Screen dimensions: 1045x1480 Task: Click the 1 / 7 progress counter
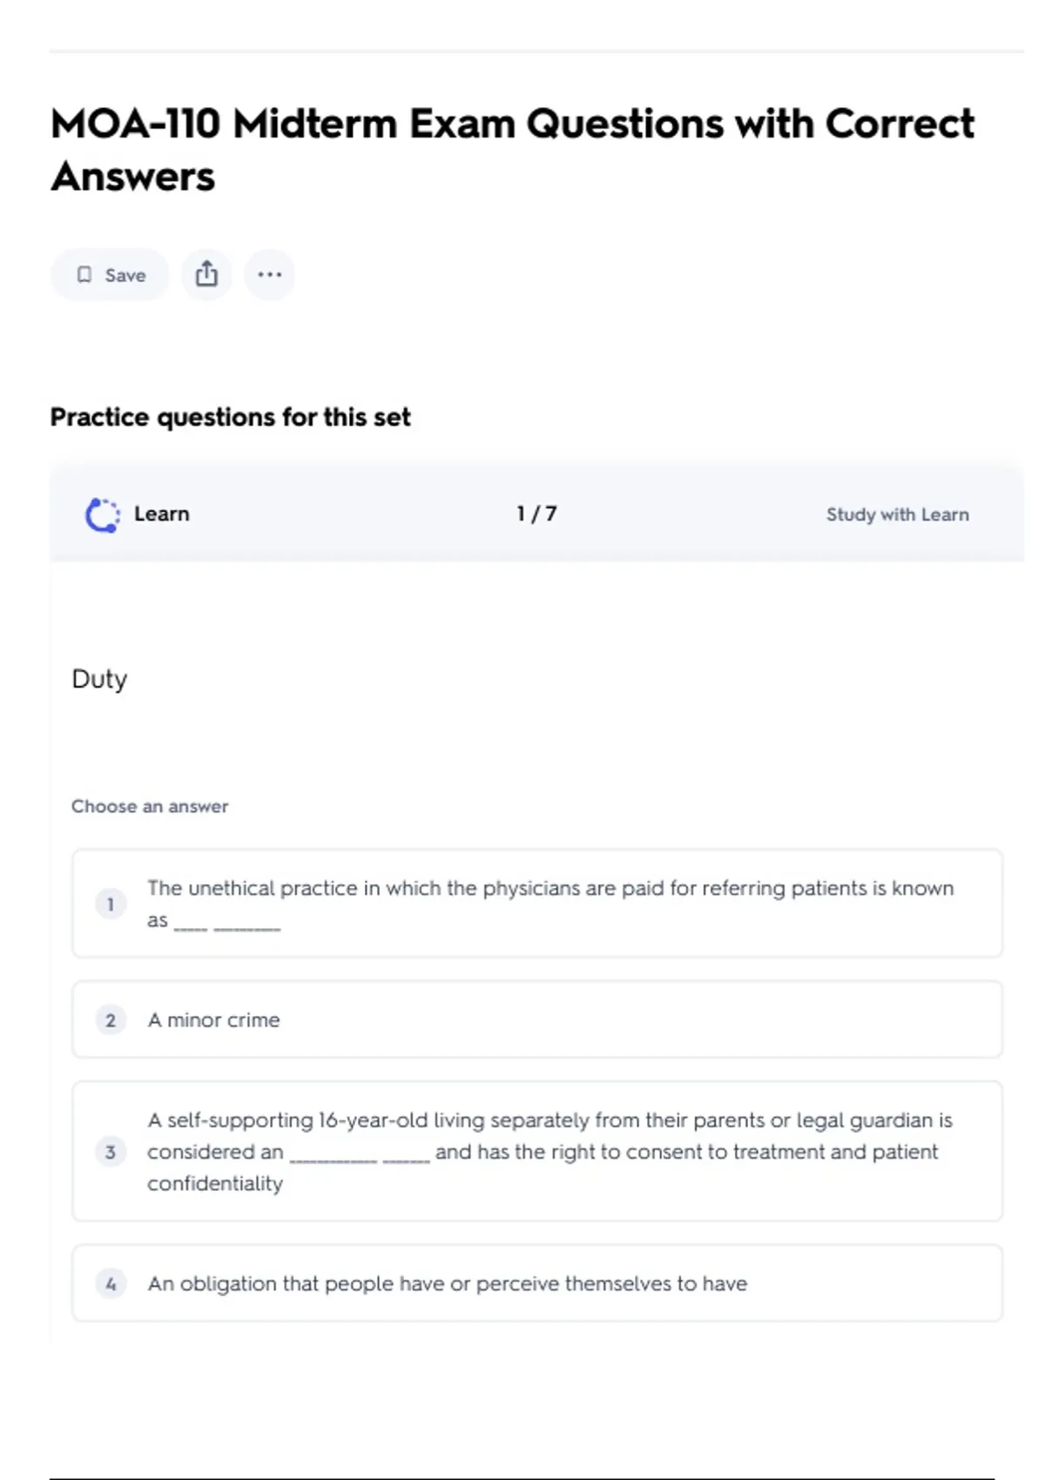point(536,514)
